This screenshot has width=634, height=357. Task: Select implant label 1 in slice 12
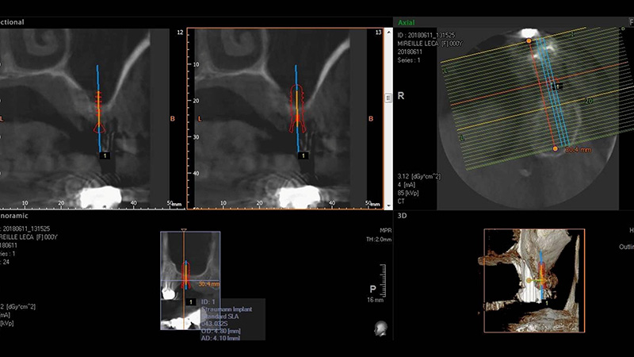click(102, 156)
